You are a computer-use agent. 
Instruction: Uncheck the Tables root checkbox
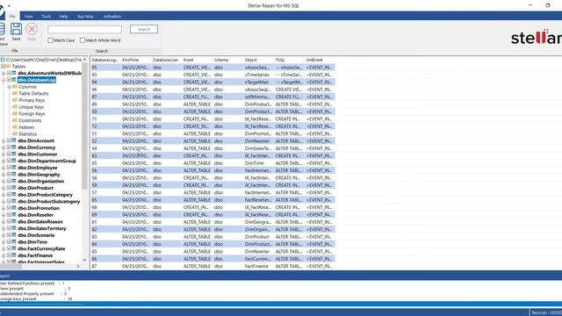click(x=3, y=67)
